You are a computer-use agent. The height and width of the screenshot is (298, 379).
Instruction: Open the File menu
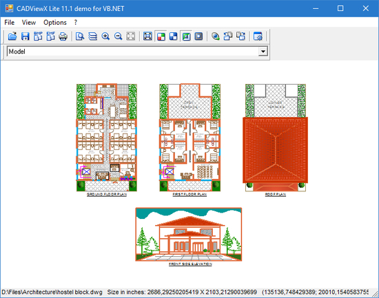click(x=10, y=23)
